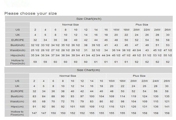Click Plus Size header in cm chart
This screenshot has width=176, height=120.
[x=139, y=76]
